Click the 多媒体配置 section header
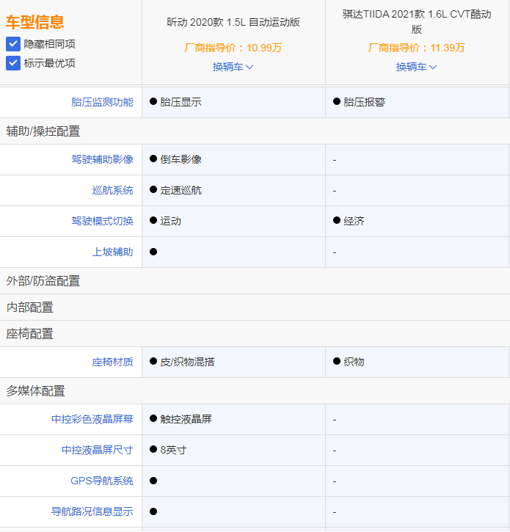 click(x=35, y=391)
